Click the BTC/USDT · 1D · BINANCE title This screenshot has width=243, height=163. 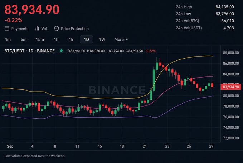(x=29, y=51)
